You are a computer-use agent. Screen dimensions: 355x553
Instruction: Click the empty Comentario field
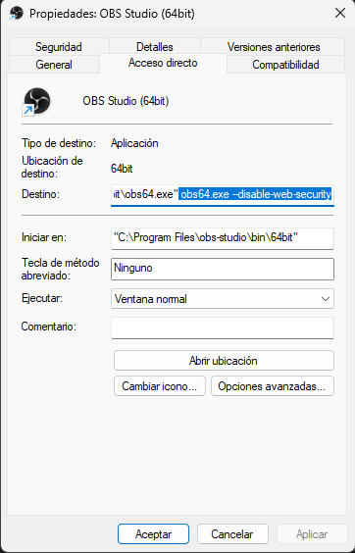coord(223,328)
